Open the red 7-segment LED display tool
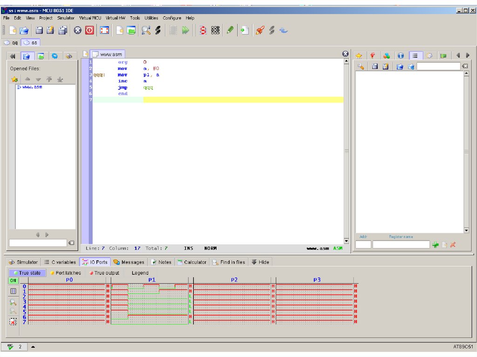 203,30
